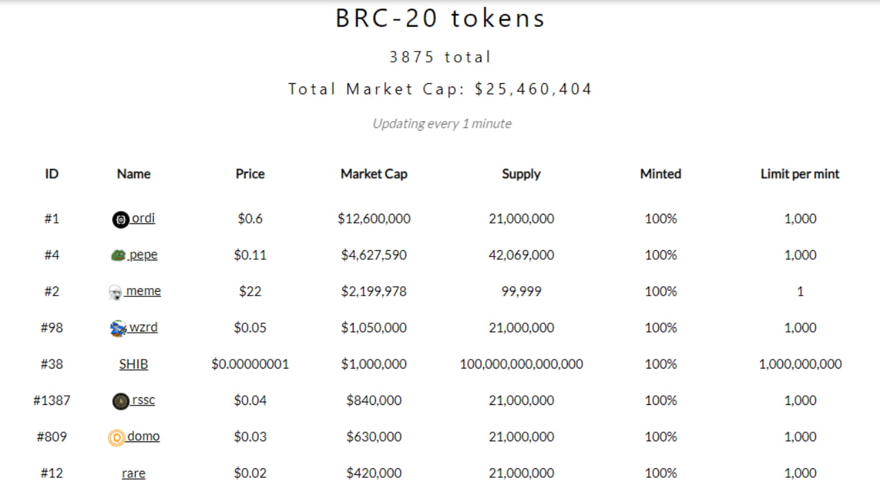Open the meme token link
Viewport: 880px width, 495px height.
[144, 291]
